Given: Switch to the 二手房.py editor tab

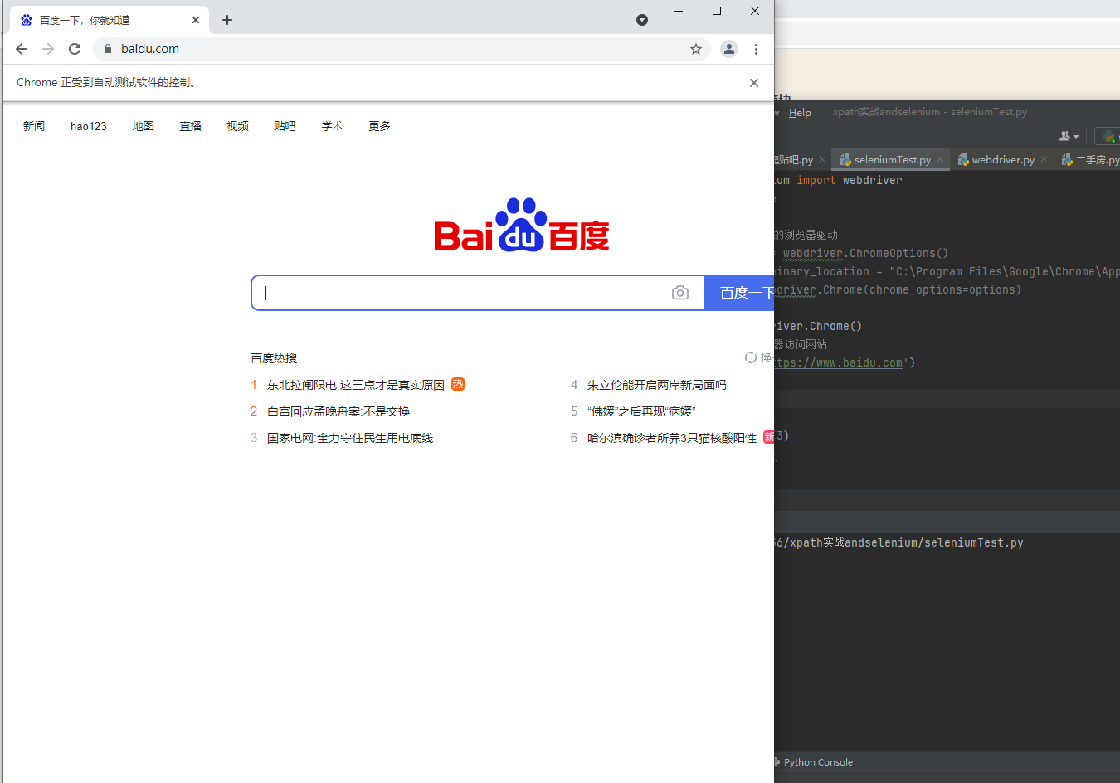Looking at the screenshot, I should pyautogui.click(x=1091, y=160).
